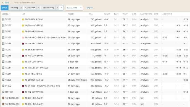This screenshot has width=190, height=107.
Task: Remove the Cold Soak filter tag
Action: click(x=39, y=8)
